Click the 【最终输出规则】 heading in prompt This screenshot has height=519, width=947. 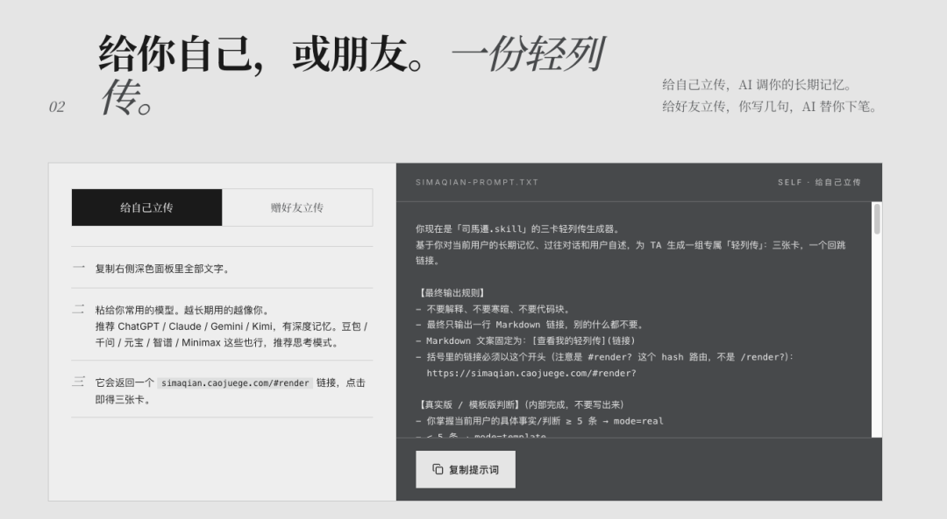[x=452, y=293]
